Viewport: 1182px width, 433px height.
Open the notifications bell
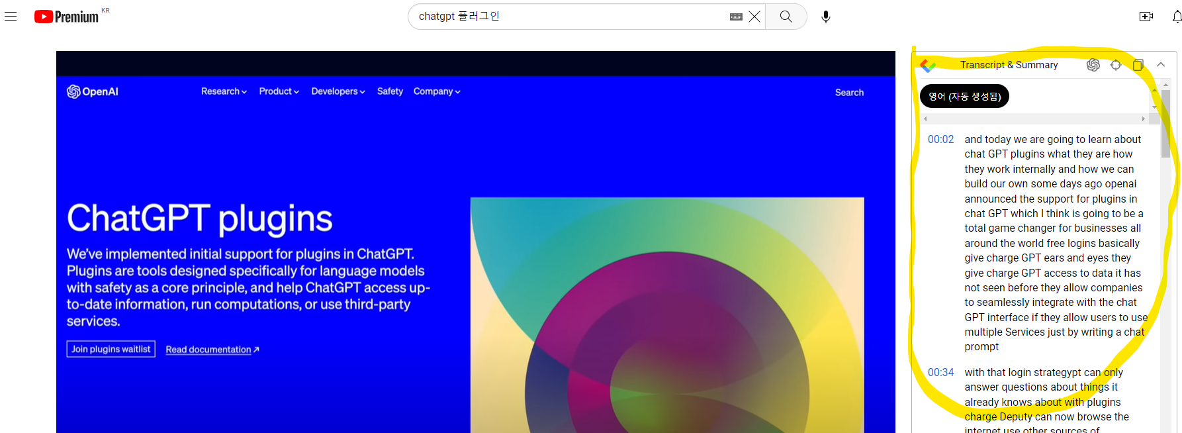pyautogui.click(x=1177, y=17)
